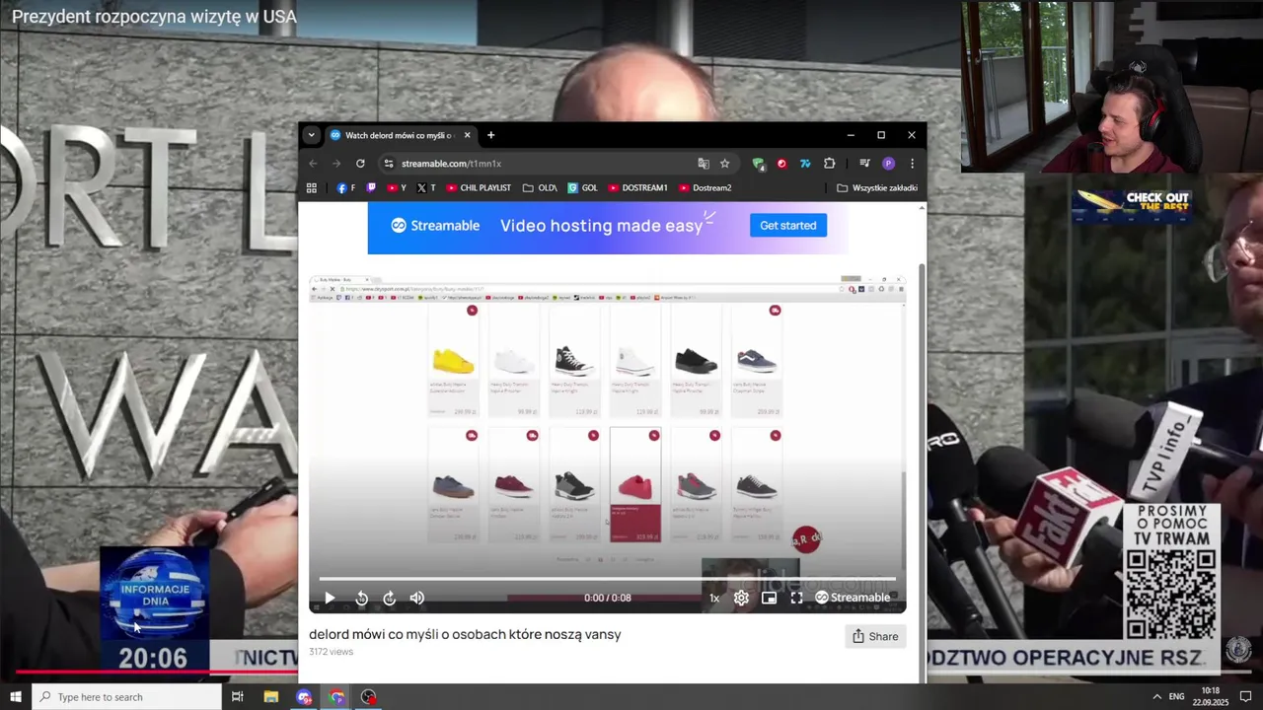Click the webcam overlay of the streamer
Viewport: 1263px width, 710px height.
point(1112,87)
